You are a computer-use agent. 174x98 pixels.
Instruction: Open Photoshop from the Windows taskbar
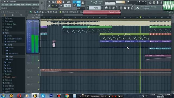tap(51, 96)
